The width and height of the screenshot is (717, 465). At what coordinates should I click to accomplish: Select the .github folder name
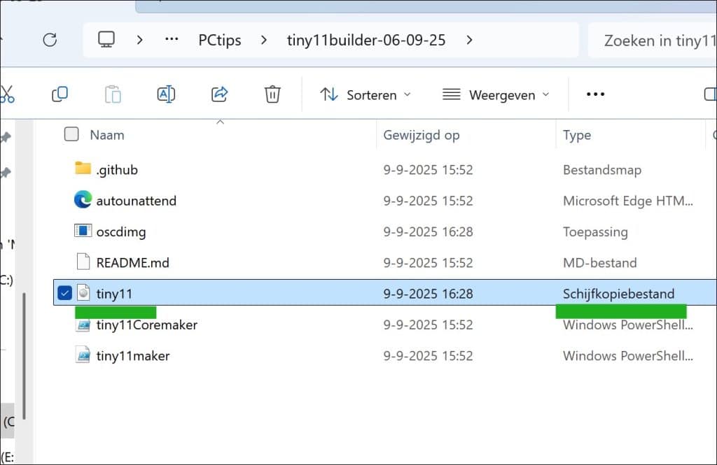pyautogui.click(x=117, y=169)
